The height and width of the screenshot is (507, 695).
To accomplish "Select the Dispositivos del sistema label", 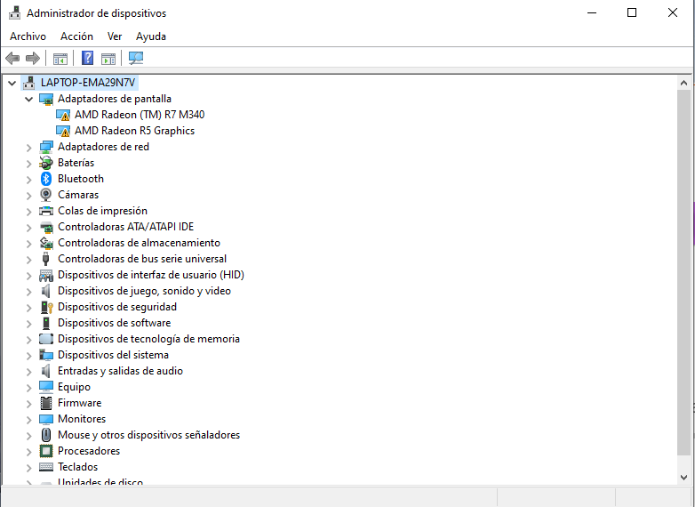I will pyautogui.click(x=114, y=355).
